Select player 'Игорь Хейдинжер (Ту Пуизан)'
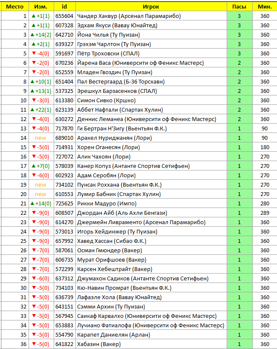Viewport: 277px width, 349px height. 117,231
